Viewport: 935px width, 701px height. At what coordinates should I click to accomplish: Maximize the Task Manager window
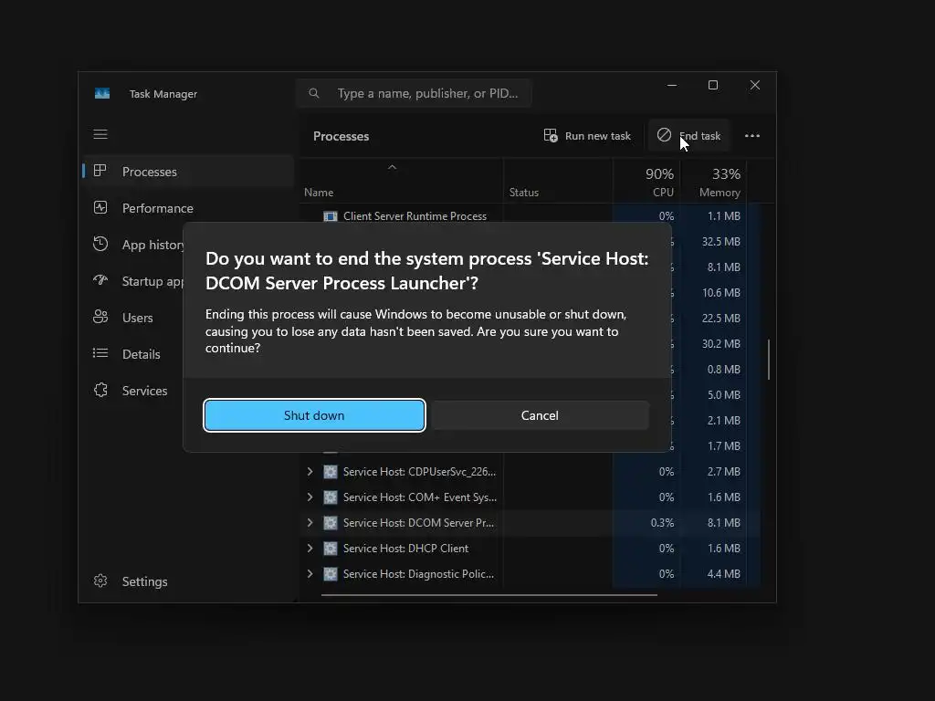713,85
